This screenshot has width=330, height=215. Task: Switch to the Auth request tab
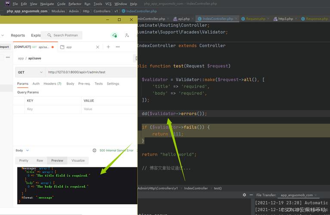point(36,83)
